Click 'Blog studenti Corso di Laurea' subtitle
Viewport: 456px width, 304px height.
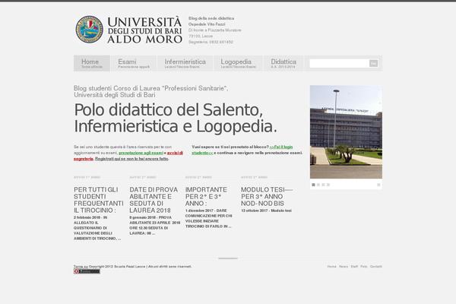click(x=150, y=92)
